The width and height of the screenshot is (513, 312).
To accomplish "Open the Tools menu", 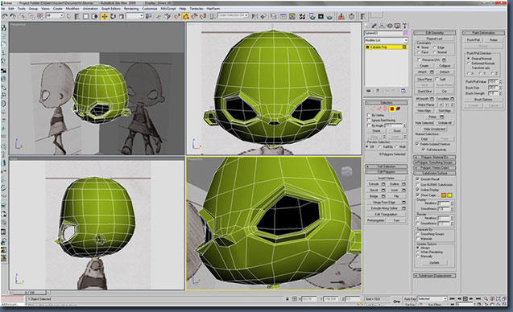I will [x=21, y=9].
